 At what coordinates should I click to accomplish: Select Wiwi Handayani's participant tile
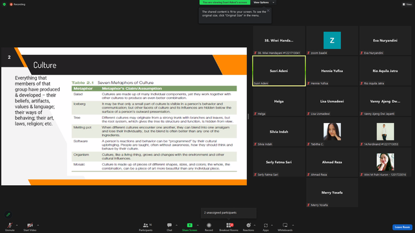tap(279, 40)
